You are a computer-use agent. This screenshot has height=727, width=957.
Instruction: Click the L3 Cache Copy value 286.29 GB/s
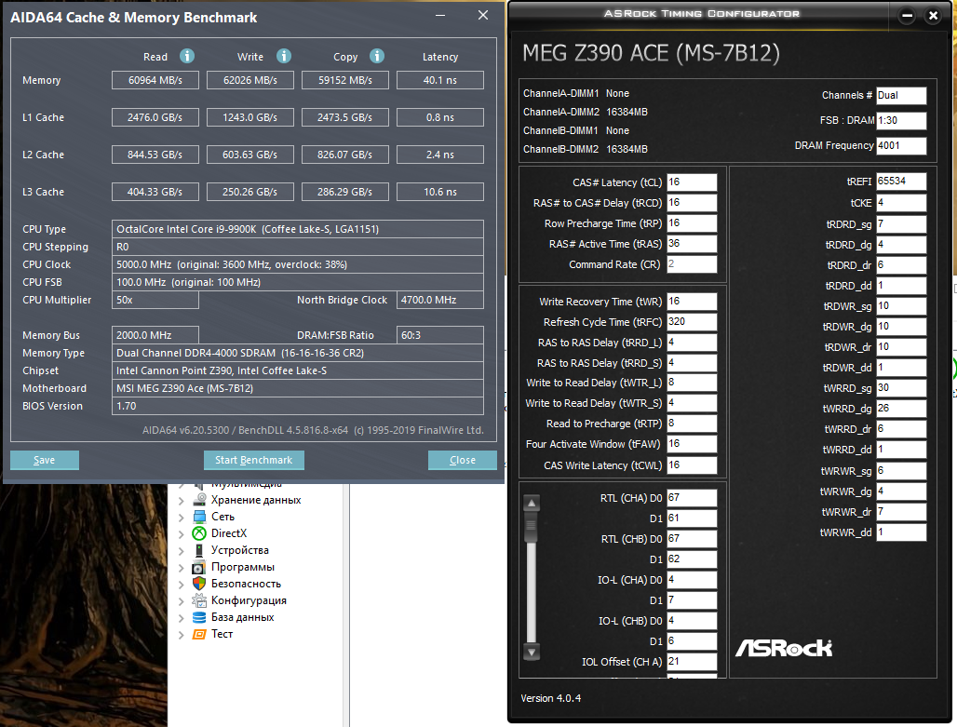coord(344,192)
